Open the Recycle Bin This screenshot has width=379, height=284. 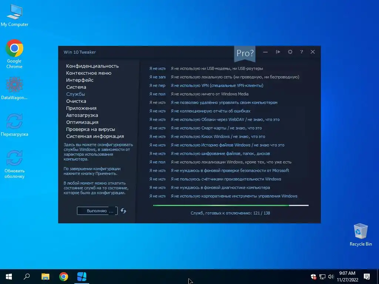point(360,235)
